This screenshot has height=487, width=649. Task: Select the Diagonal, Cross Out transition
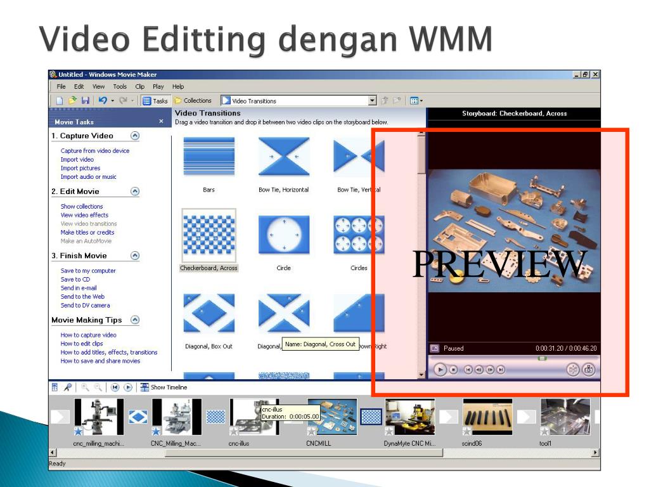click(x=284, y=313)
